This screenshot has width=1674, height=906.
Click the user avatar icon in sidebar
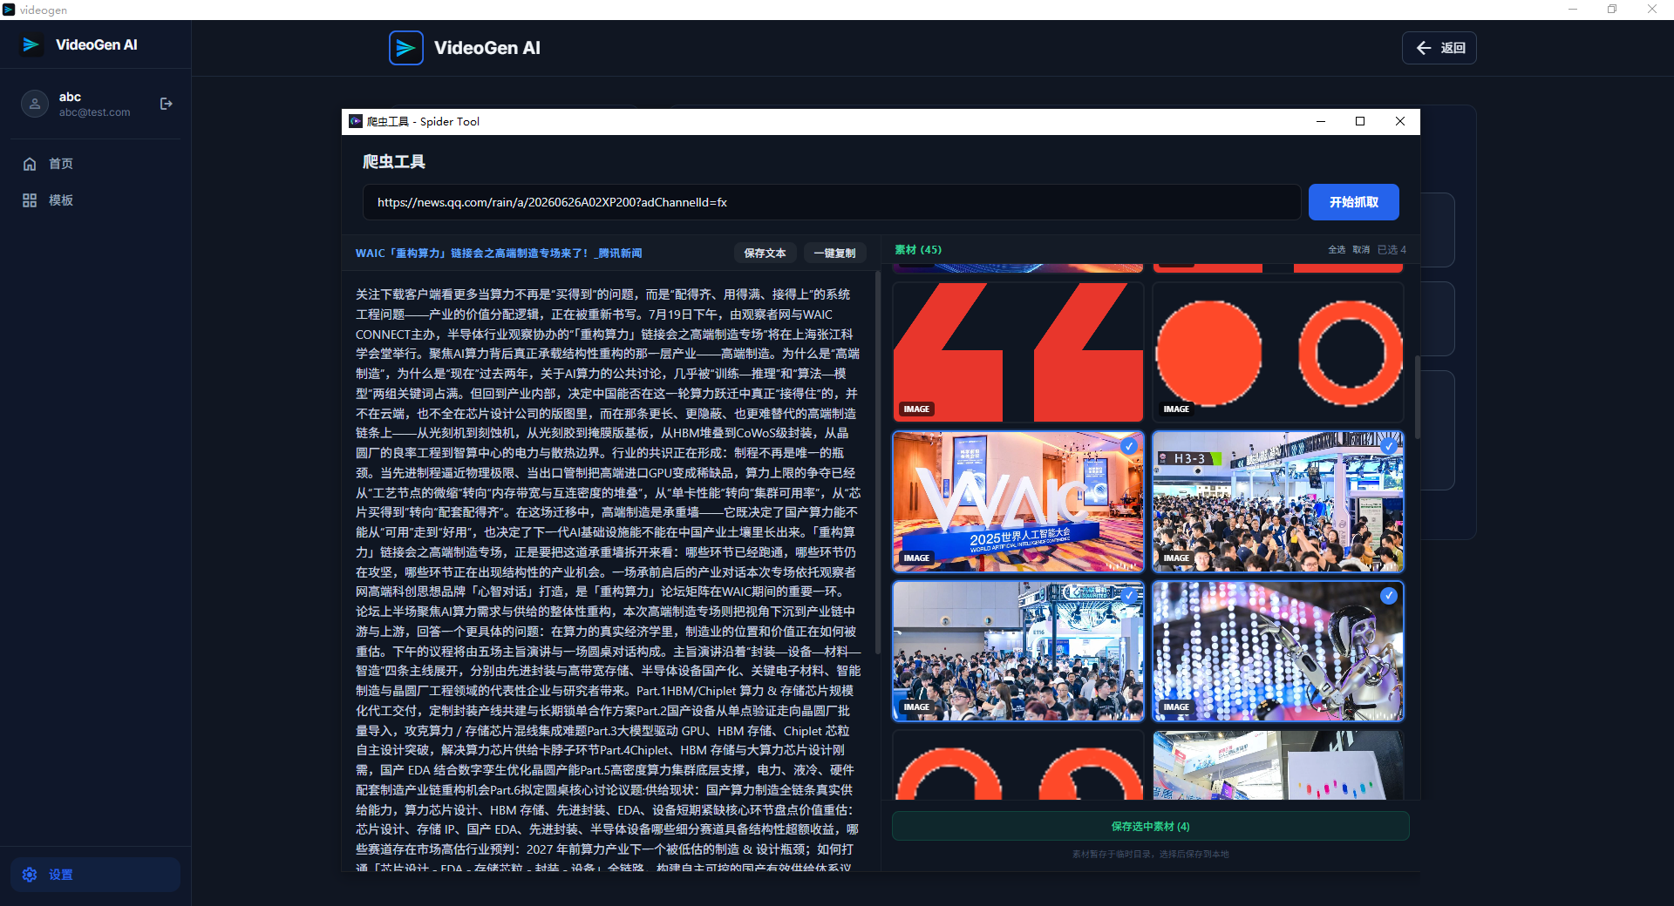point(35,104)
